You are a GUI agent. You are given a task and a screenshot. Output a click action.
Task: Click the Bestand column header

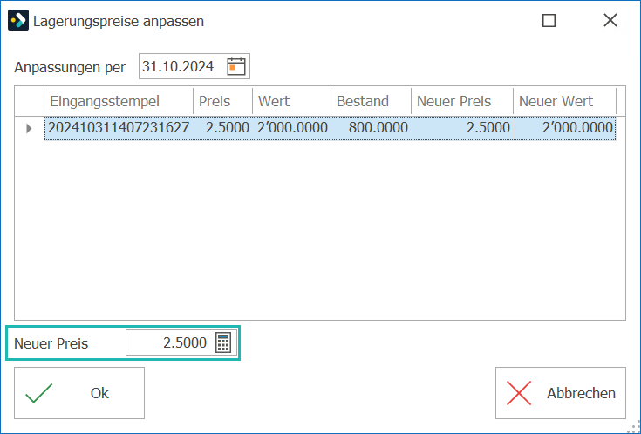click(x=371, y=101)
